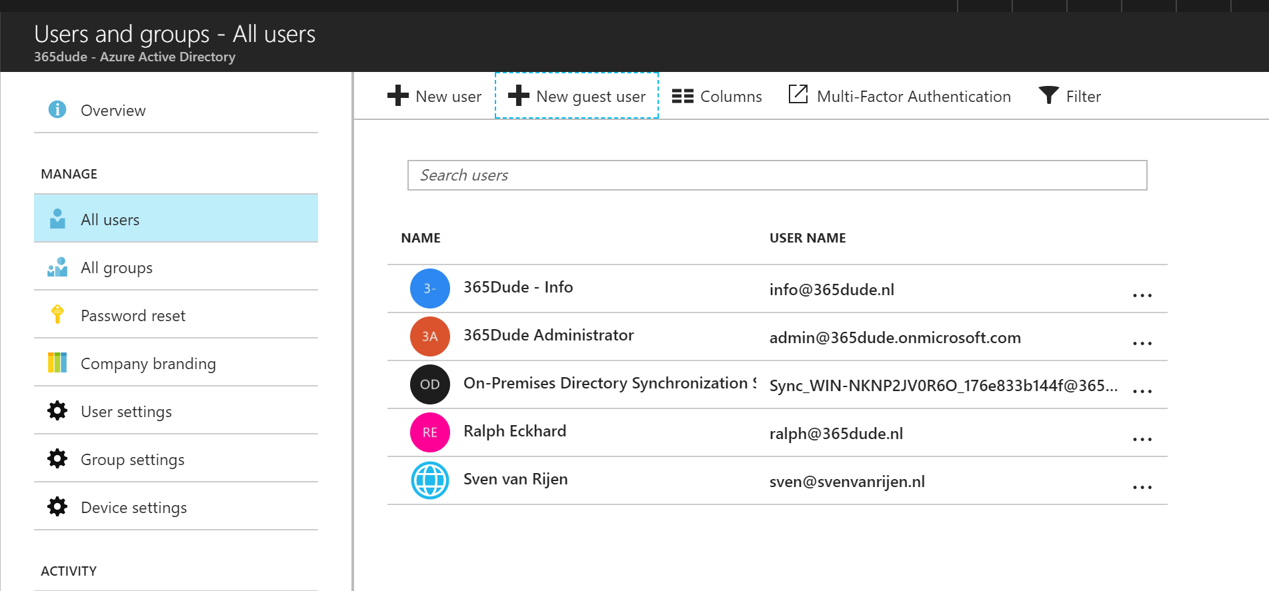
Task: Click the Company branding colored bars icon
Action: pyautogui.click(x=57, y=362)
